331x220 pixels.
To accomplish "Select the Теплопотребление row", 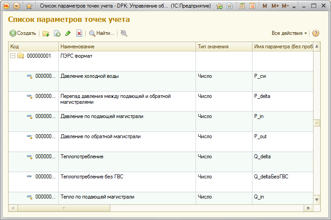I will [x=161, y=162].
